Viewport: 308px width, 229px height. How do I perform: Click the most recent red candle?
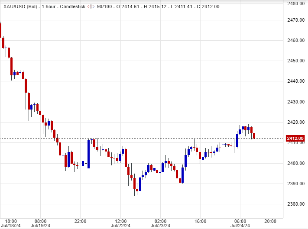(254, 136)
